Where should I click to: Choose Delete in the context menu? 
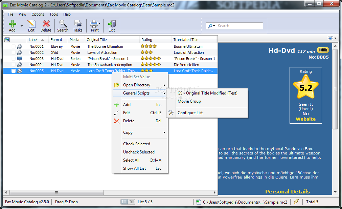click(140, 121)
